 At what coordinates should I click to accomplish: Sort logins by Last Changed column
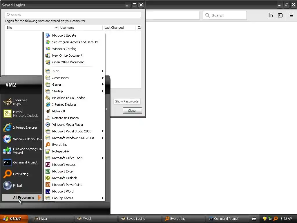point(119,28)
